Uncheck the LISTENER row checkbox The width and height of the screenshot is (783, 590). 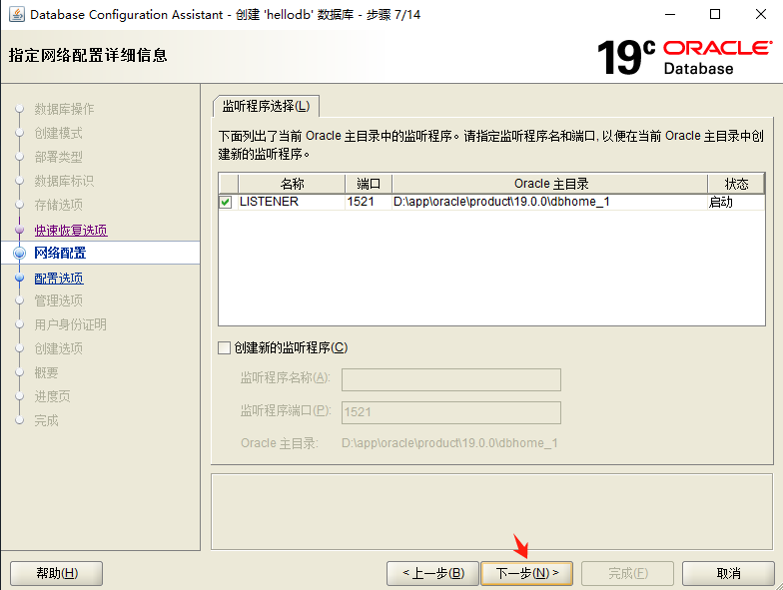226,202
